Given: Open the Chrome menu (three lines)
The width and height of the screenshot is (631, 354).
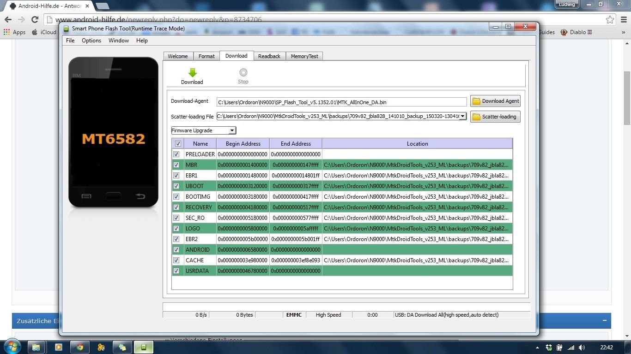Looking at the screenshot, I should pos(623,19).
